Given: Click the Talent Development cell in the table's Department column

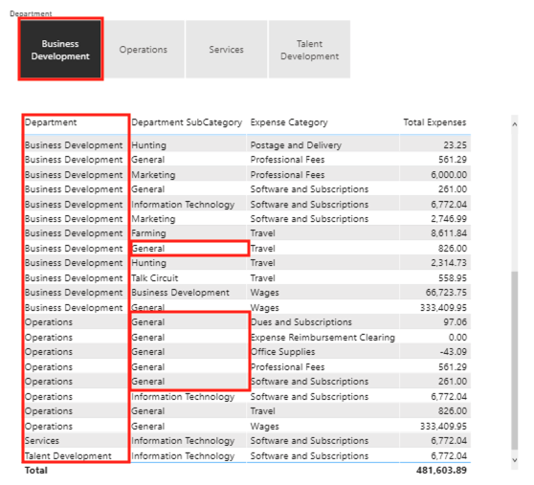Looking at the screenshot, I should [x=68, y=455].
